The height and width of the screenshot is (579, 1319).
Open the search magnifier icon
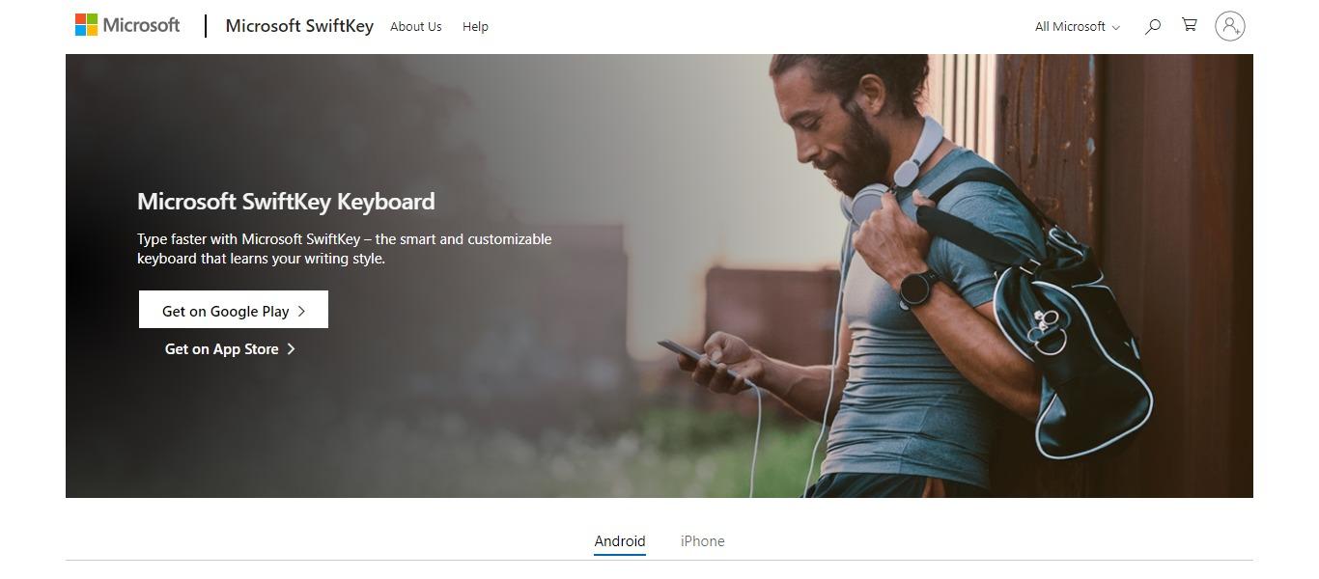coord(1152,27)
